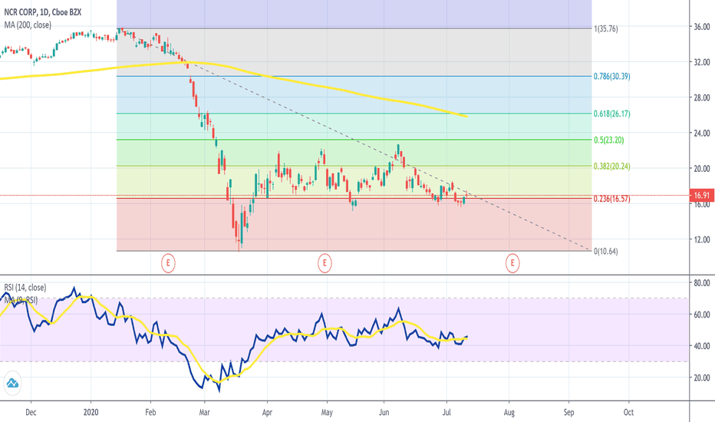Viewport: 715px width, 422px height.
Task: Click the May label on time axis
Action: pos(327,413)
